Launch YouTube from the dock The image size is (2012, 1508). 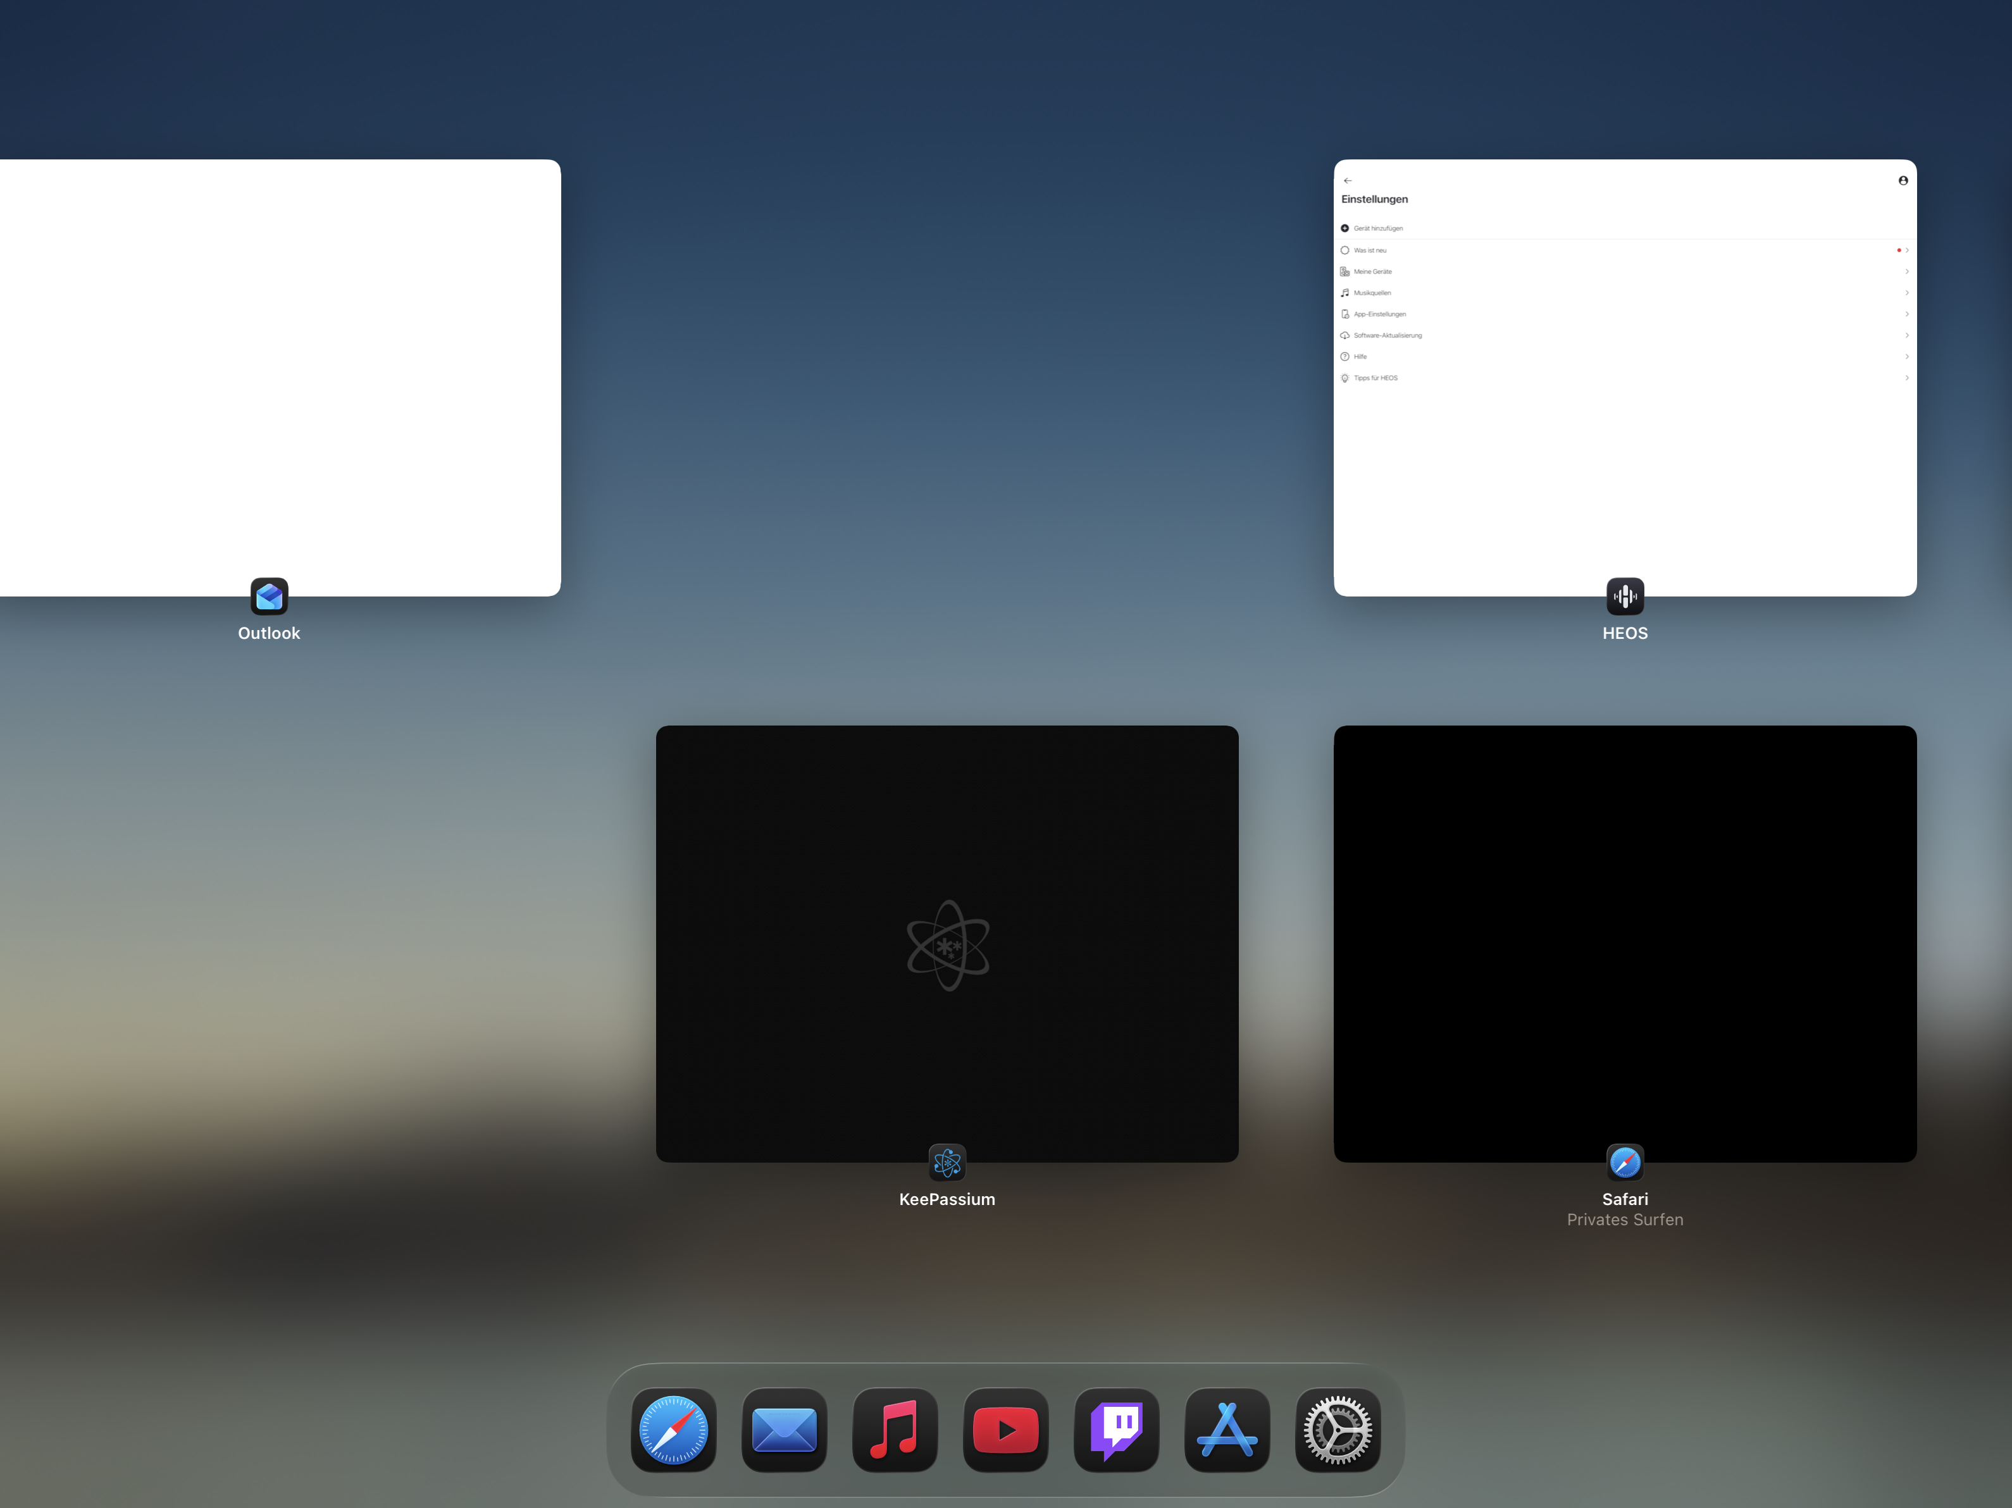(x=1005, y=1430)
